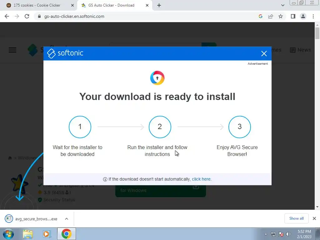This screenshot has height=240, width=320.
Task: Click the home breadcrumb icon
Action: (x=10, y=158)
